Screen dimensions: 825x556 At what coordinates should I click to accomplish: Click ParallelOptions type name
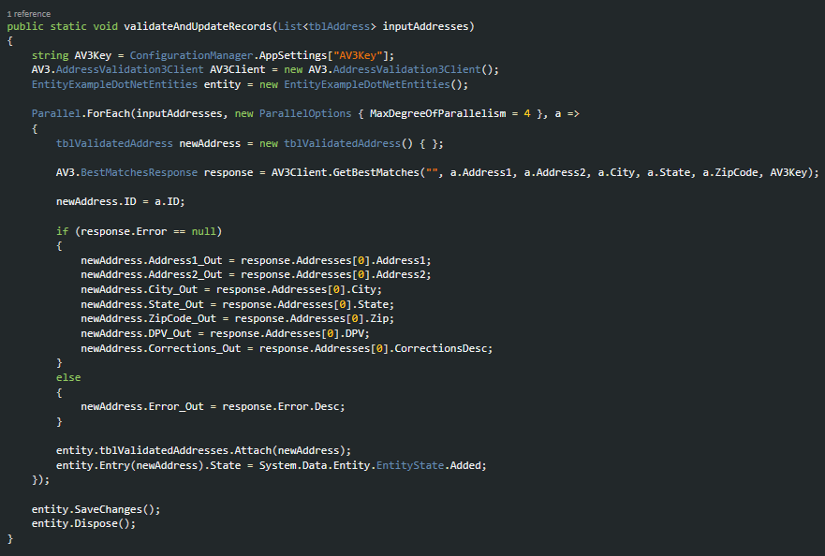305,113
